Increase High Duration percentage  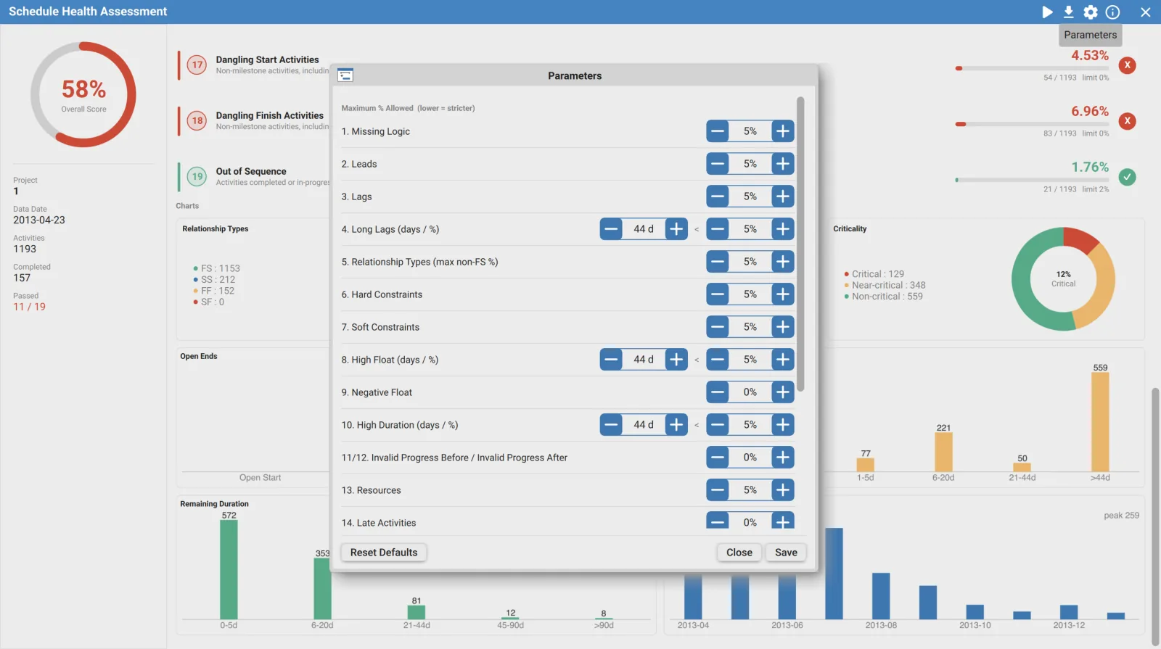[x=783, y=425]
